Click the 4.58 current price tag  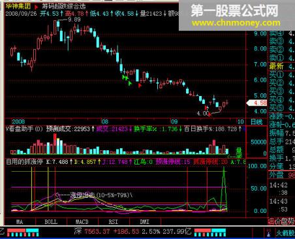tap(256, 103)
